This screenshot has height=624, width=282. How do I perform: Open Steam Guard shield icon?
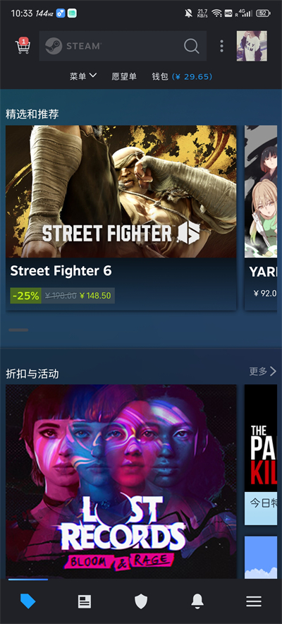pos(141,601)
